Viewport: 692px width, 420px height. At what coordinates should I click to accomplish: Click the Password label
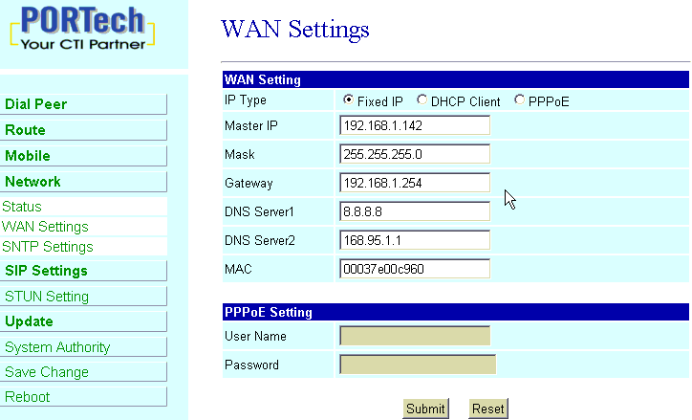pyautogui.click(x=251, y=365)
